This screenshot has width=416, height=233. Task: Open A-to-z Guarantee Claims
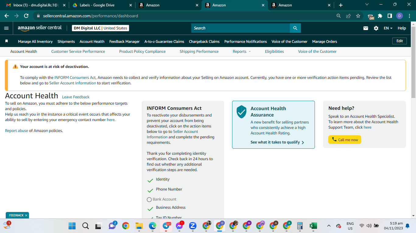(164, 42)
